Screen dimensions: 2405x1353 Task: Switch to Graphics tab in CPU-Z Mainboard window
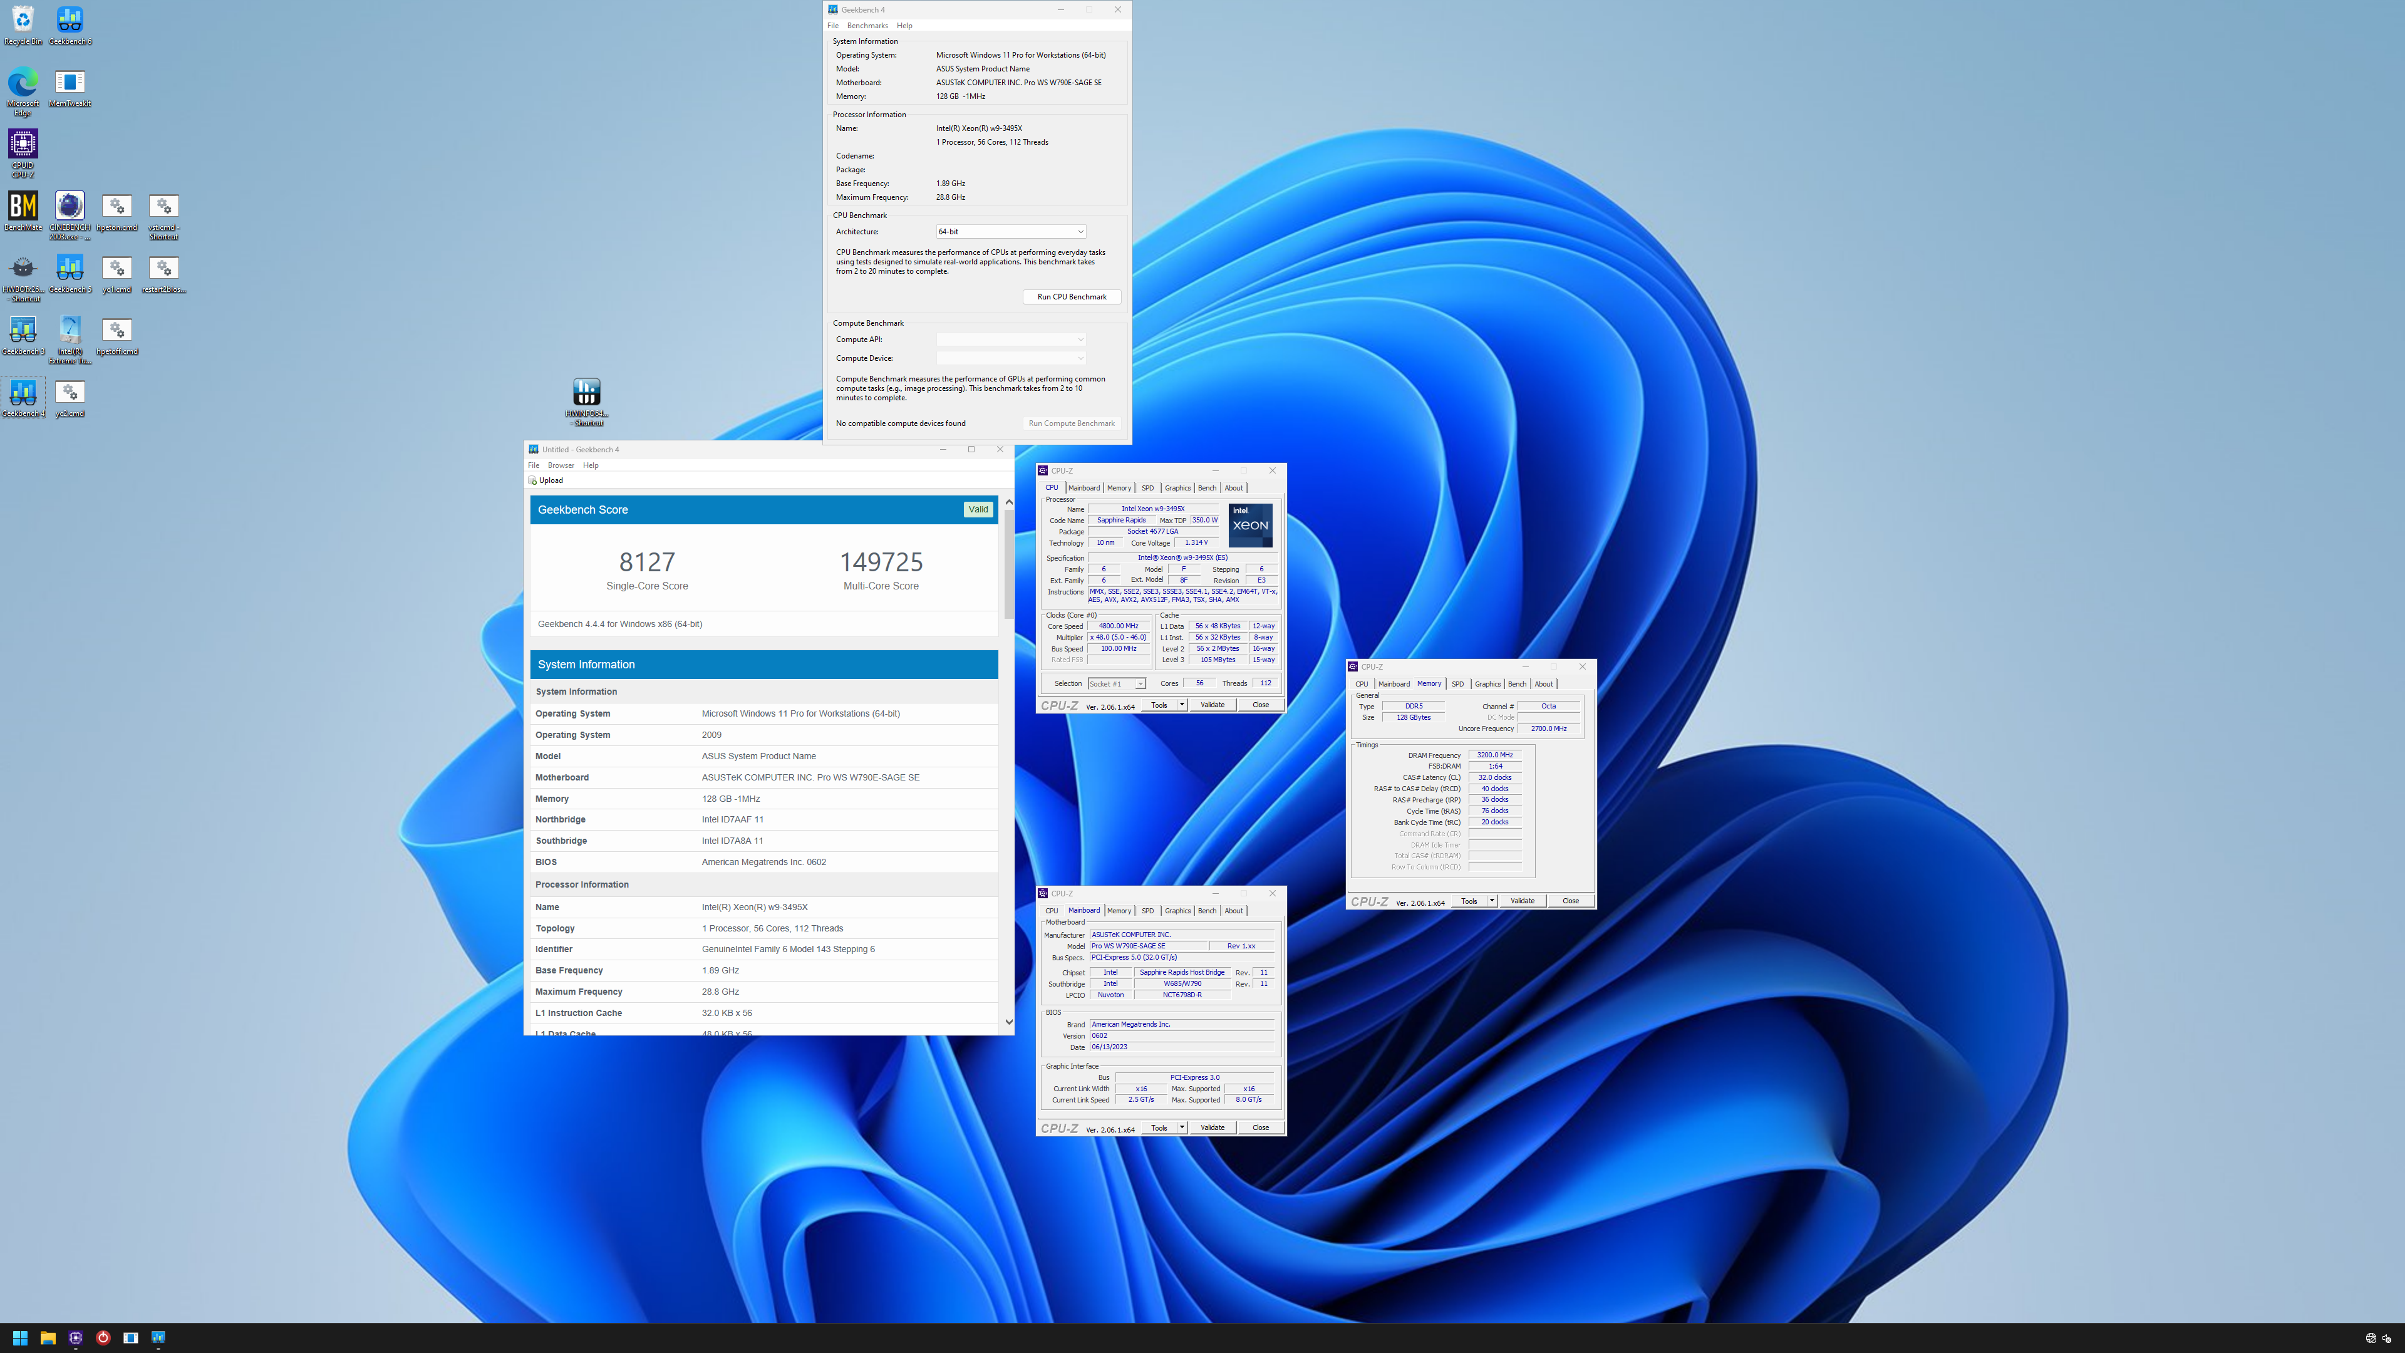tap(1177, 910)
